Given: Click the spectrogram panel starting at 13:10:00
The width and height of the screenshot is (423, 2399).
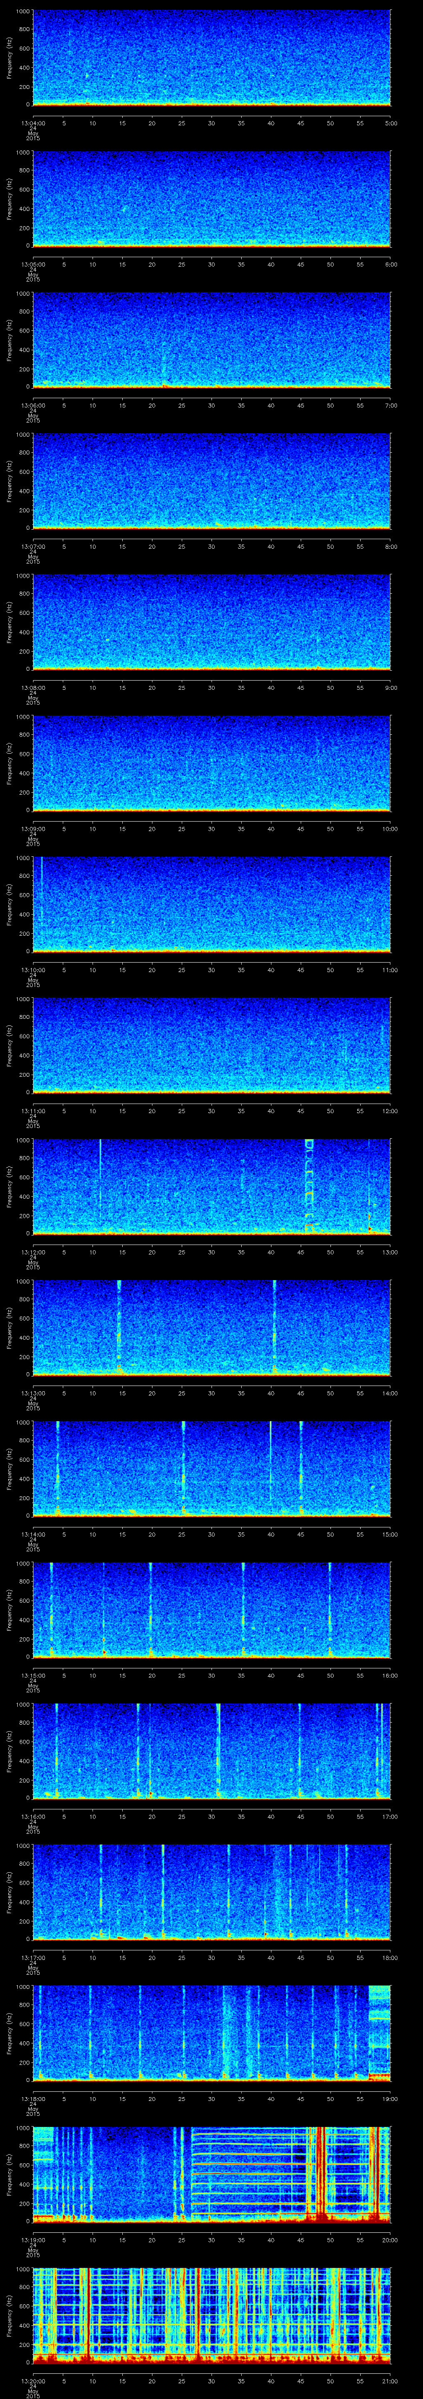Looking at the screenshot, I should [212, 905].
